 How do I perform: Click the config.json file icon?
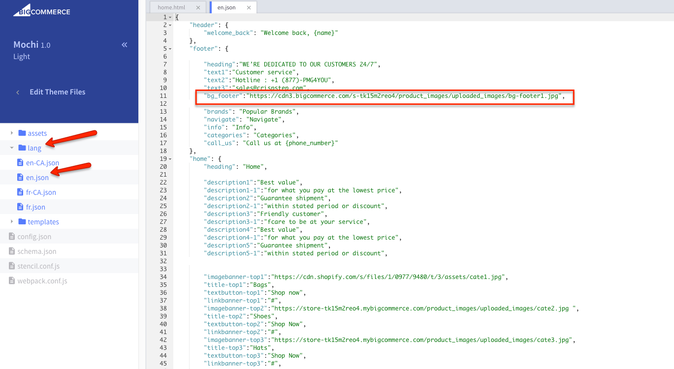tap(12, 236)
